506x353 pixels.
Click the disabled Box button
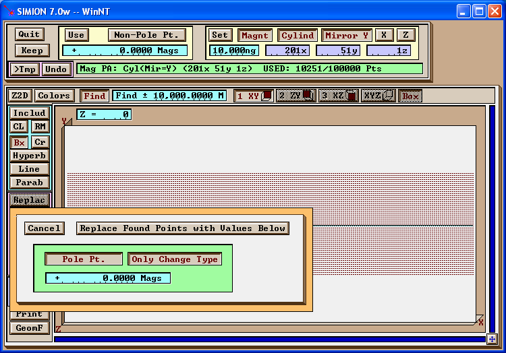pyautogui.click(x=410, y=96)
